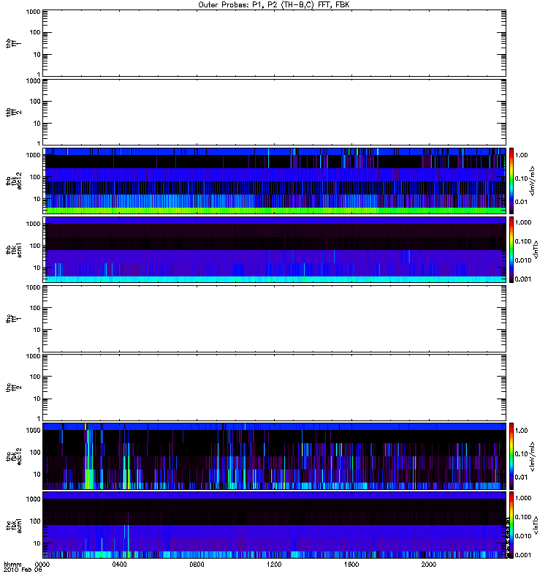548x585 pixels.
Task: Click the 'thc fbk edc12' spectrogram panel
Action: [275, 456]
